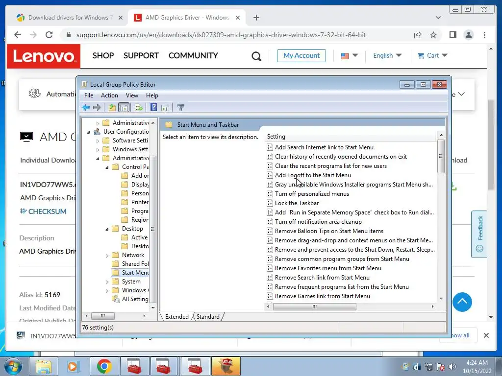Collapse Desktop tree node
502x376 pixels.
point(107,229)
